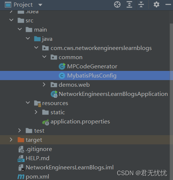Select the test folder name
This screenshot has width=173, height=180.
39,131
